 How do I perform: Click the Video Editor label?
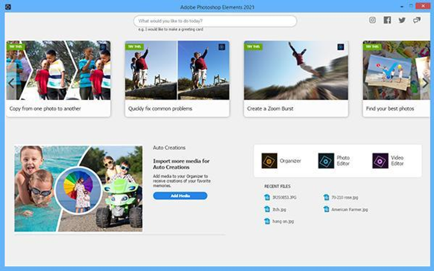tap(397, 161)
